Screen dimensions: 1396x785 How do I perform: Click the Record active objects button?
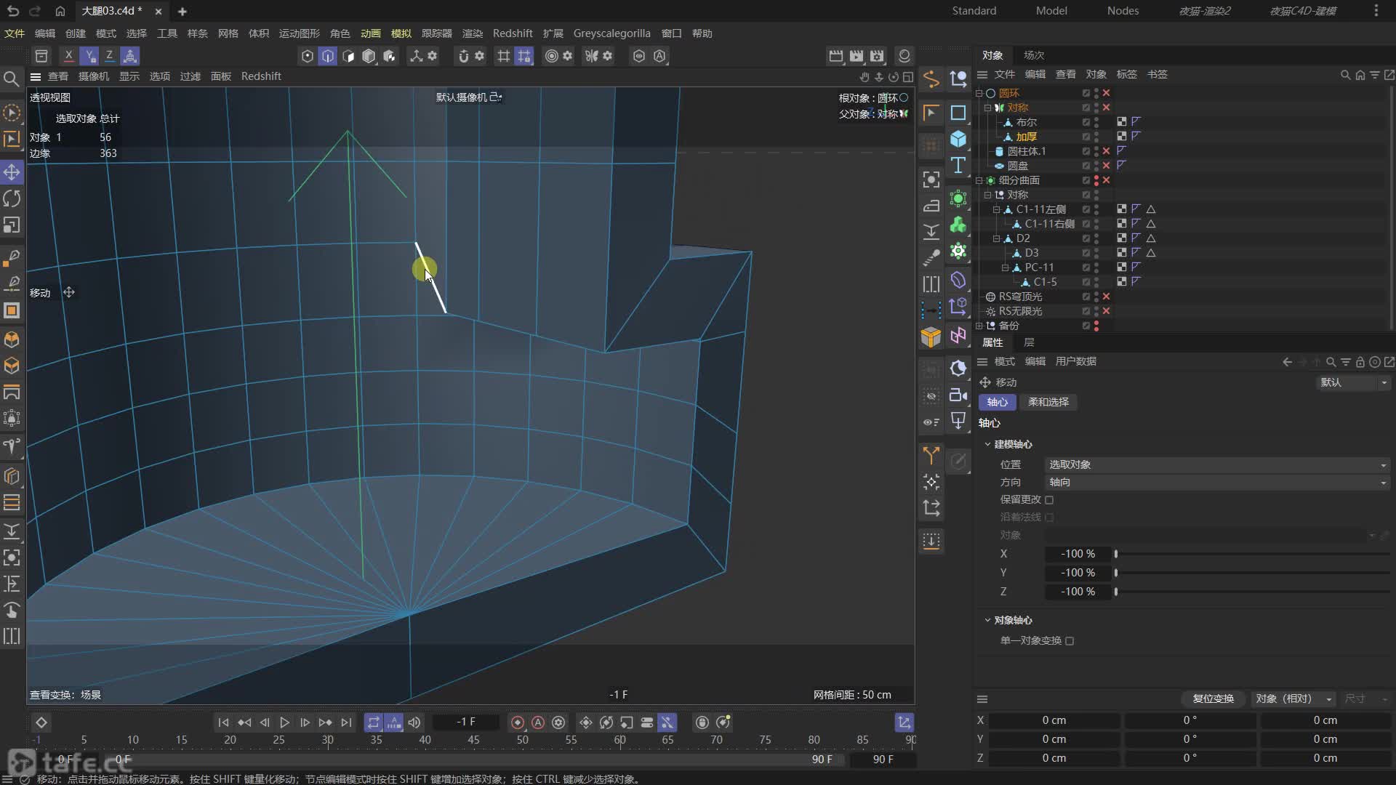[518, 722]
